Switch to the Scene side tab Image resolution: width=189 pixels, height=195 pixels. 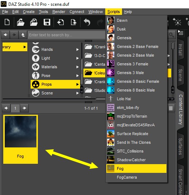point(180,75)
